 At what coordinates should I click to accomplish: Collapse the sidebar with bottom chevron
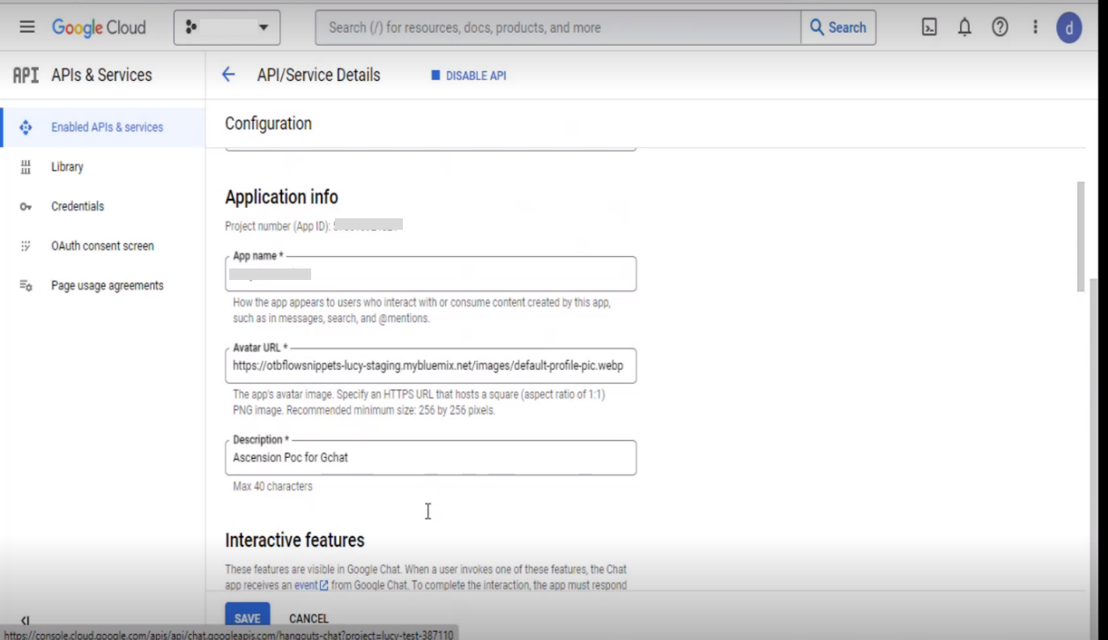tap(26, 621)
